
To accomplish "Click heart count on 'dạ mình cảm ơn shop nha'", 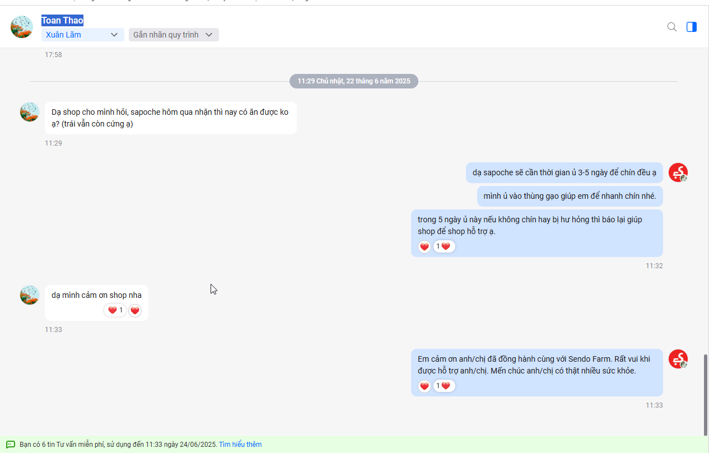I will pos(115,310).
